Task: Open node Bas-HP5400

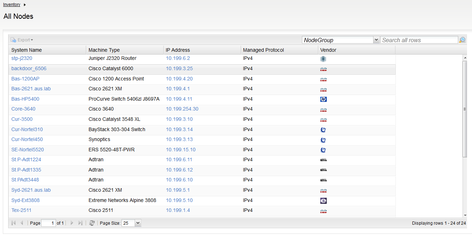Action: 25,99
